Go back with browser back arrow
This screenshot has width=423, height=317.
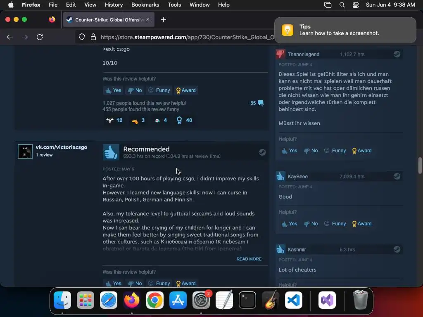coord(10,37)
